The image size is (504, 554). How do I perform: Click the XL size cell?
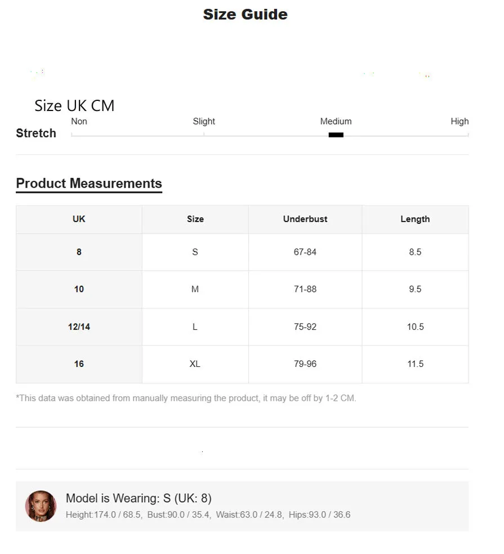[x=195, y=364]
